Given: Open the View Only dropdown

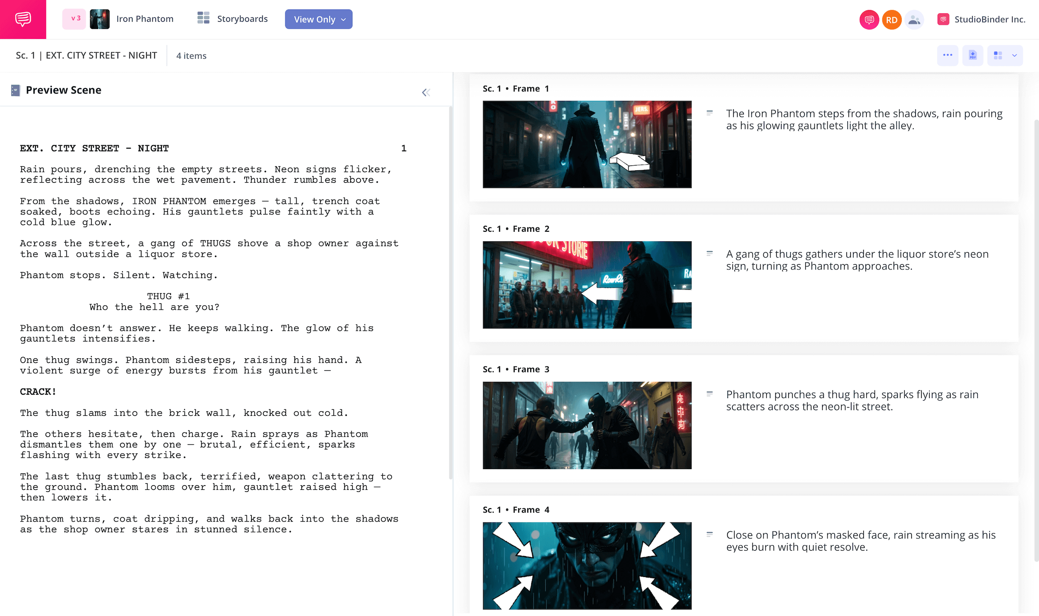Looking at the screenshot, I should (318, 19).
